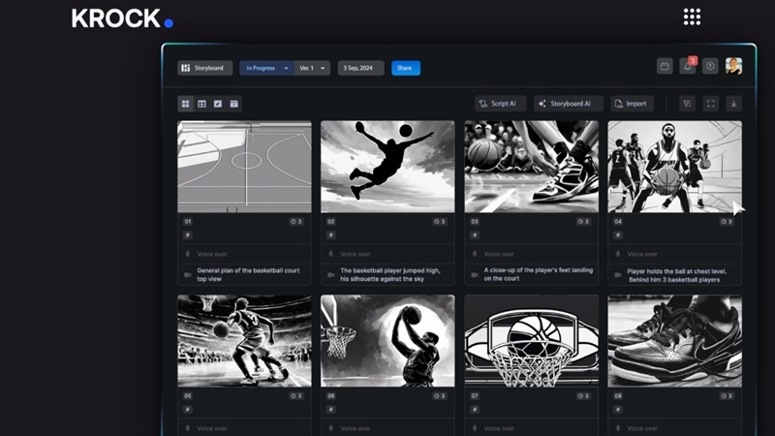Open the In Progress status dropdown
This screenshot has width=775, height=436.
tap(267, 68)
